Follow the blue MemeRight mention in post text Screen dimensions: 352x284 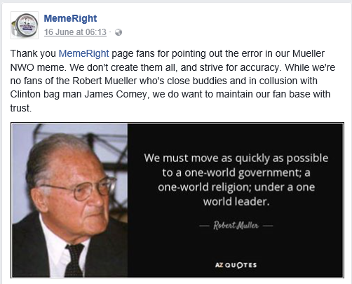[x=83, y=53]
